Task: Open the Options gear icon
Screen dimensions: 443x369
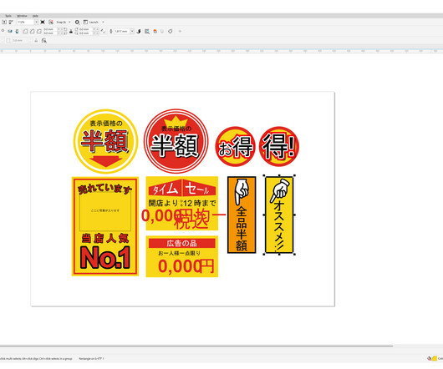Action: coord(77,22)
